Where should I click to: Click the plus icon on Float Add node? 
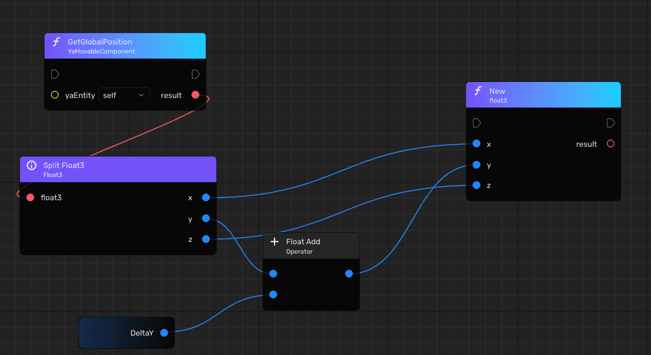(x=274, y=242)
